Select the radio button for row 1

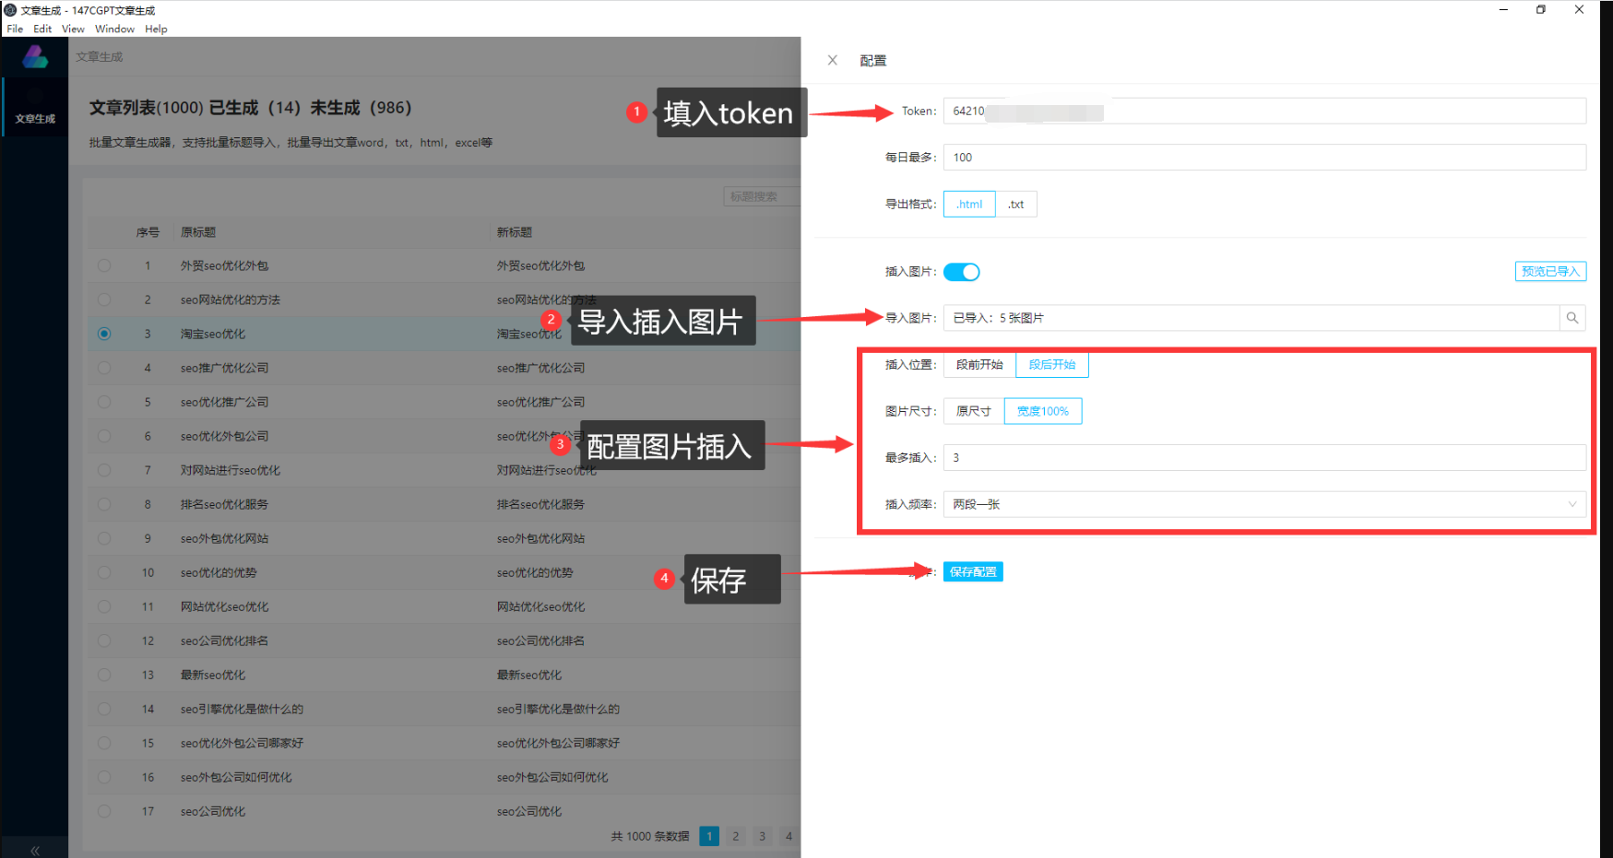click(x=104, y=265)
